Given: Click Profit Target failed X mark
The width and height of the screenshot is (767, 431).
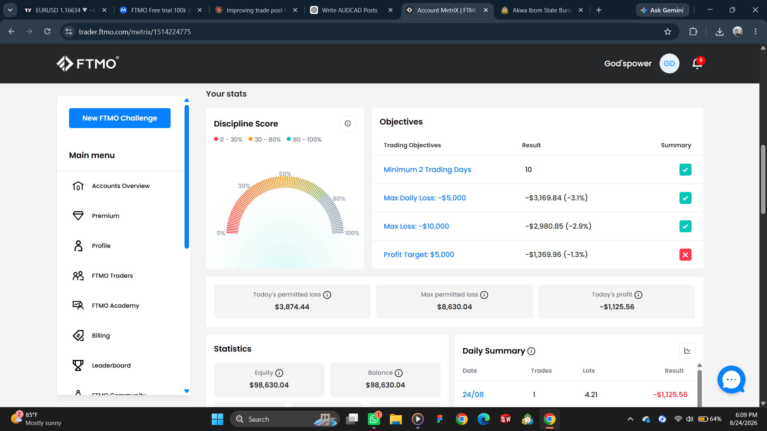Looking at the screenshot, I should pos(685,255).
